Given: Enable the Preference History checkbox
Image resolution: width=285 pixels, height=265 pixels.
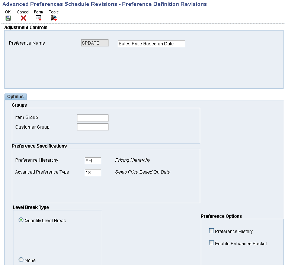Looking at the screenshot, I should [x=211, y=231].
